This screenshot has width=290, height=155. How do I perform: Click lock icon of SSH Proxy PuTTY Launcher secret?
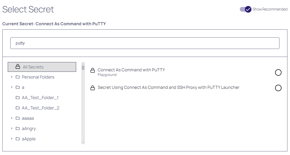(93, 88)
